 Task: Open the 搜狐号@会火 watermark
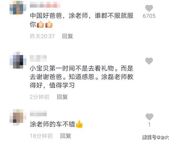pyautogui.click(x=156, y=137)
